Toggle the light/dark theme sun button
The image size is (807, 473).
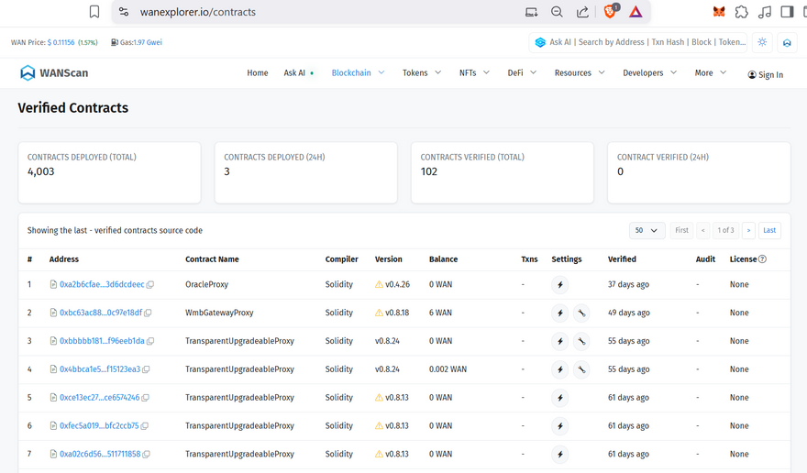762,42
